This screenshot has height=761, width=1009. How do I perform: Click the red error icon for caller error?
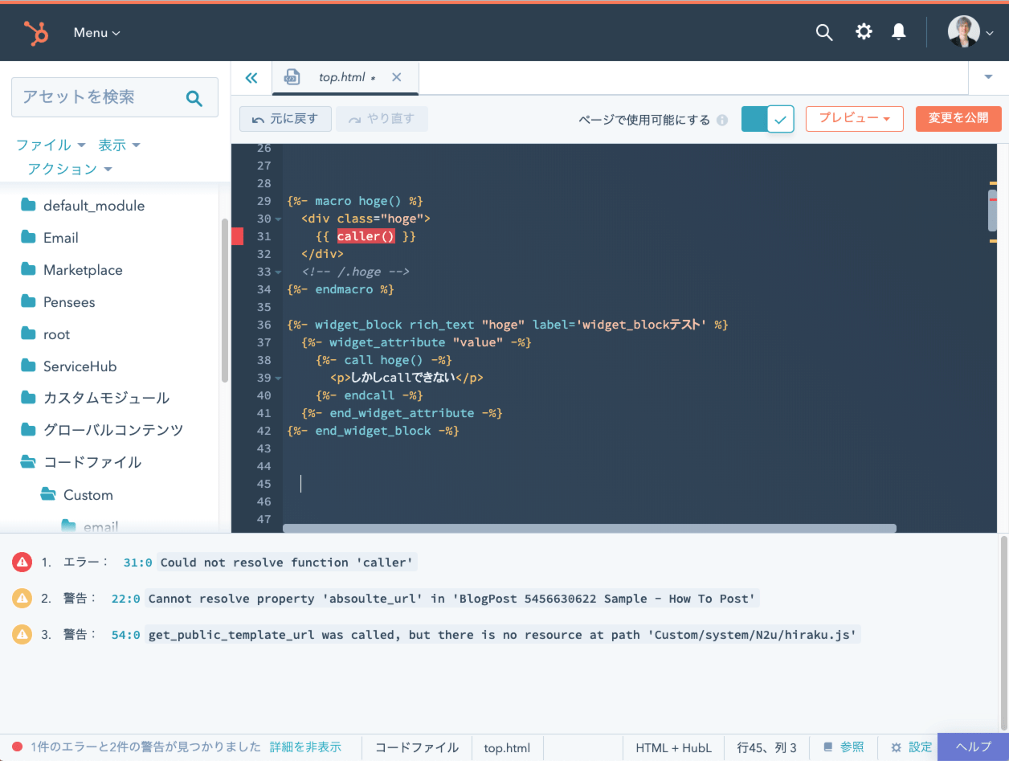(22, 563)
